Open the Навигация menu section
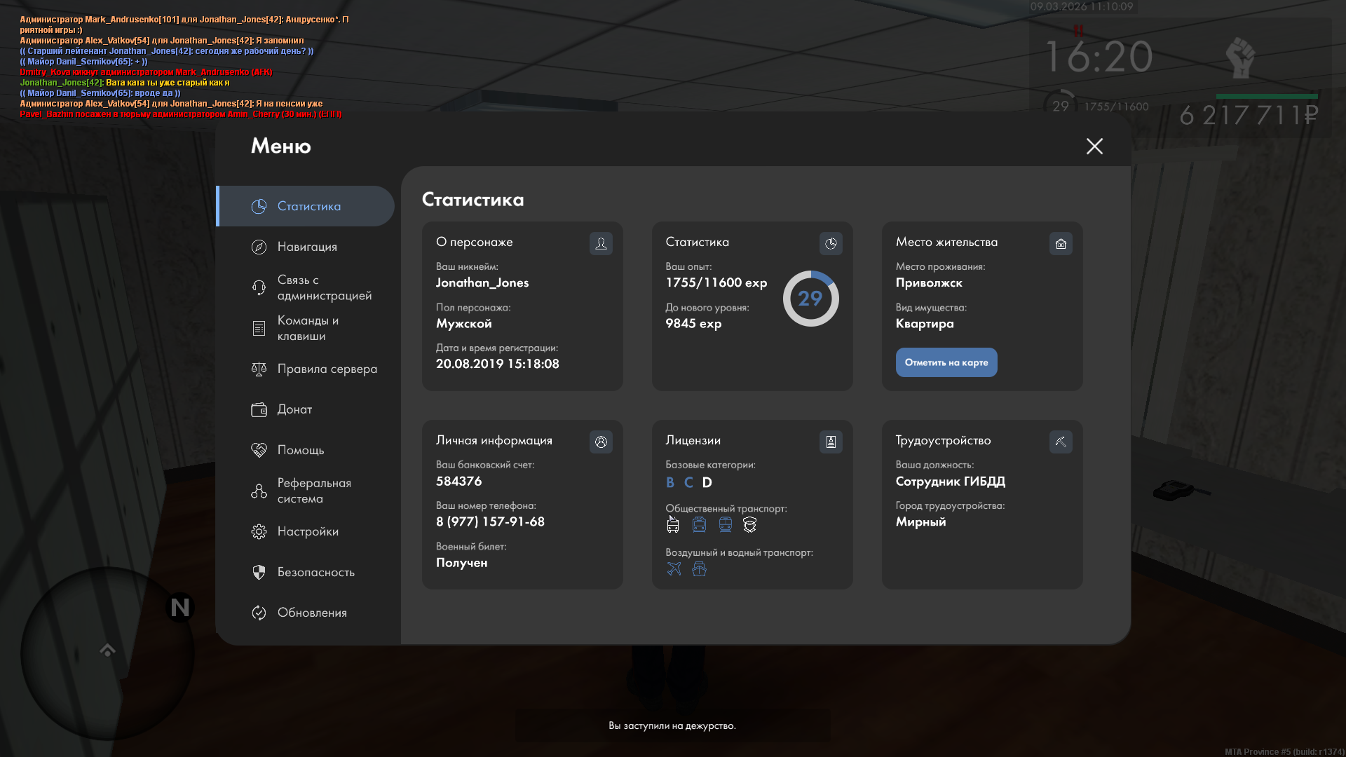 [307, 247]
